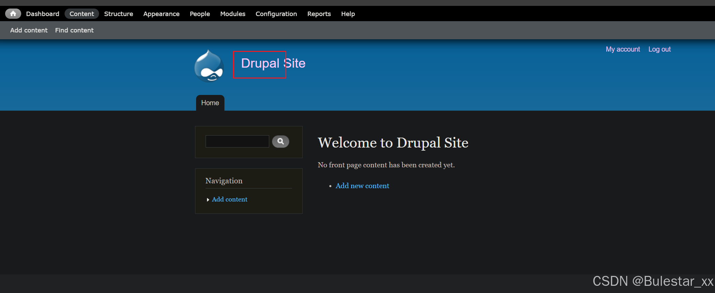Click the Find content shortcut link
The height and width of the screenshot is (293, 715).
(74, 30)
